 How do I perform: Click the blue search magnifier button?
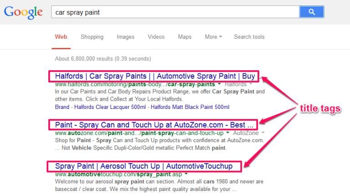(312, 12)
